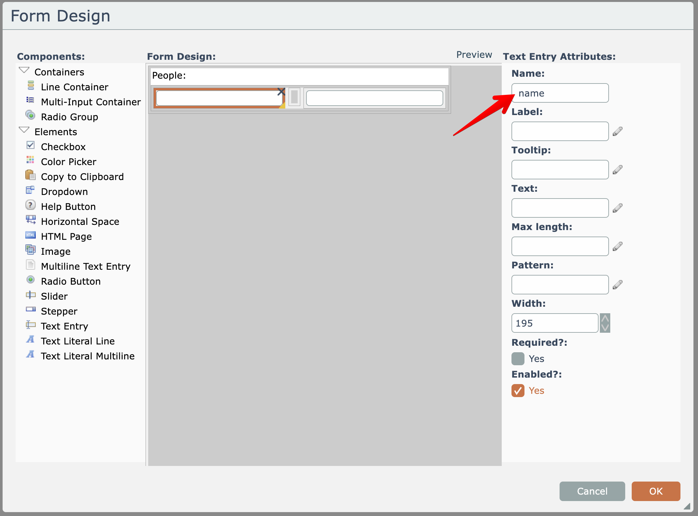Choose the HTML Page component icon
This screenshot has width=698, height=516.
30,235
